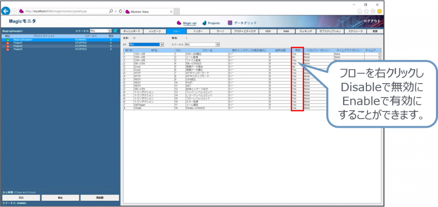
Task: Open the Projects view icon
Action: 205,23
